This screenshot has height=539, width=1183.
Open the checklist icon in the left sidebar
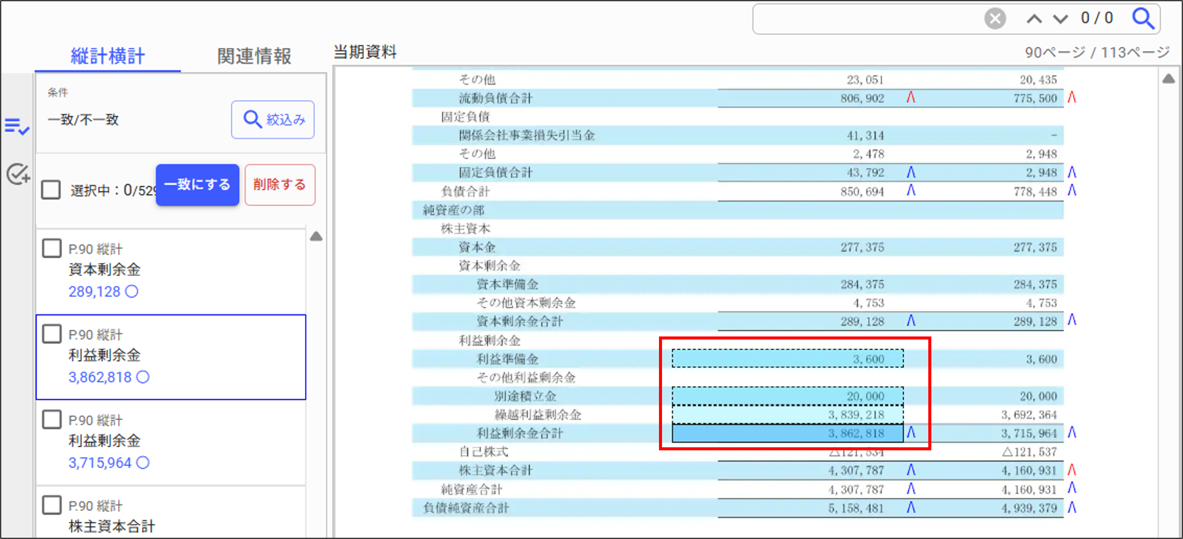[17, 126]
